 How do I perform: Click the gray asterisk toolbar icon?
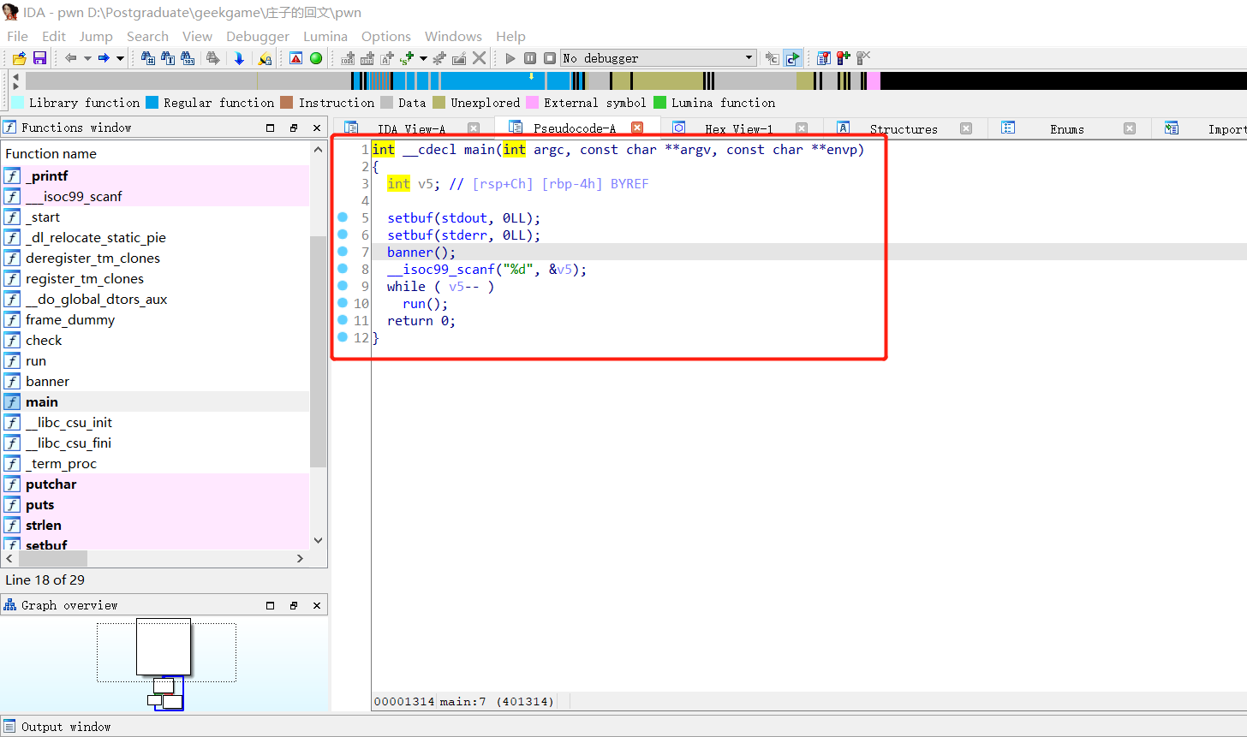click(x=439, y=58)
